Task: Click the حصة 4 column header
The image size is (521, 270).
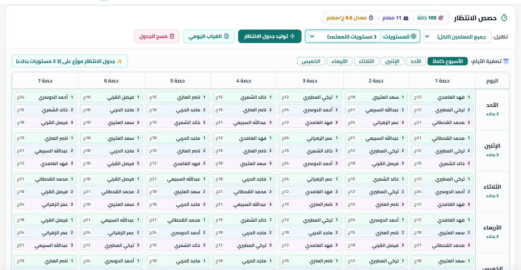Action: coord(244,81)
